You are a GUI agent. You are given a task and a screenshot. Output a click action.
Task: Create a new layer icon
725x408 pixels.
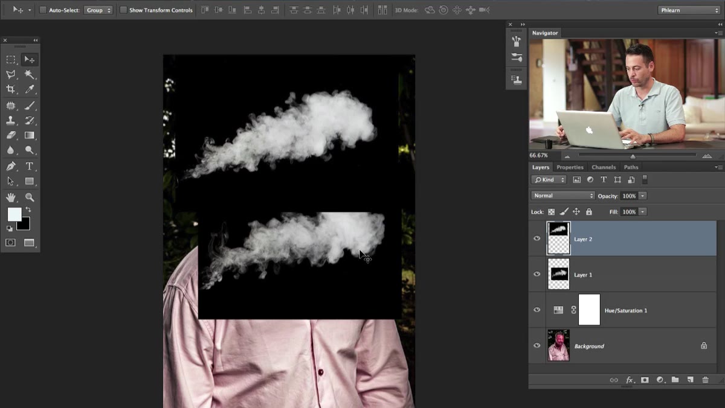click(690, 380)
